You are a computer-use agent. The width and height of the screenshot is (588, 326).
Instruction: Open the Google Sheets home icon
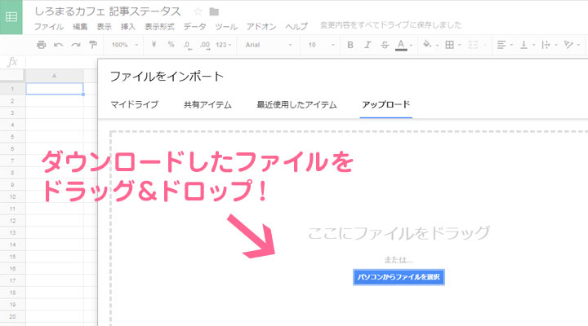click(11, 17)
